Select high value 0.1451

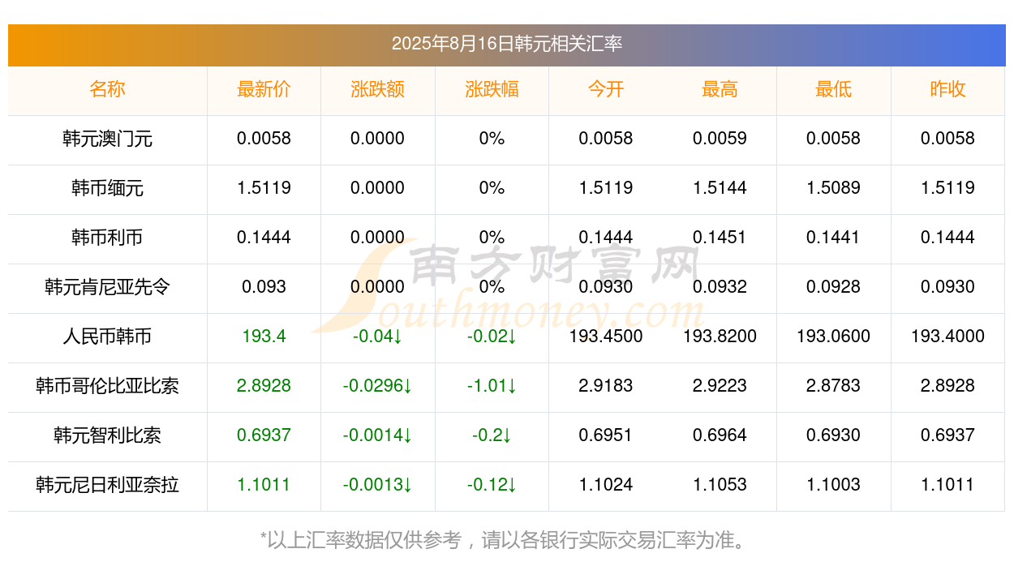click(x=720, y=238)
